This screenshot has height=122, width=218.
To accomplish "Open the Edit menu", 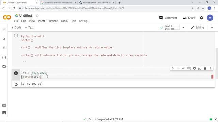I will [x=24, y=21].
